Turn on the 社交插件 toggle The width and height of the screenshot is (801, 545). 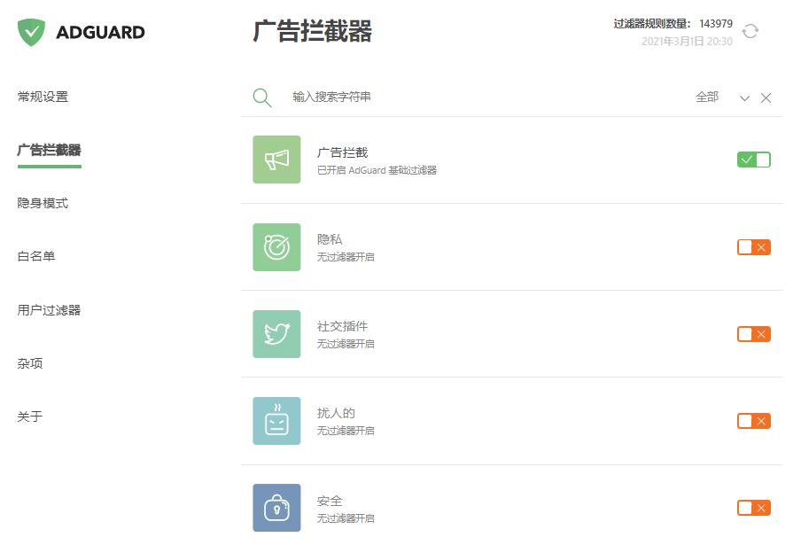click(x=754, y=334)
